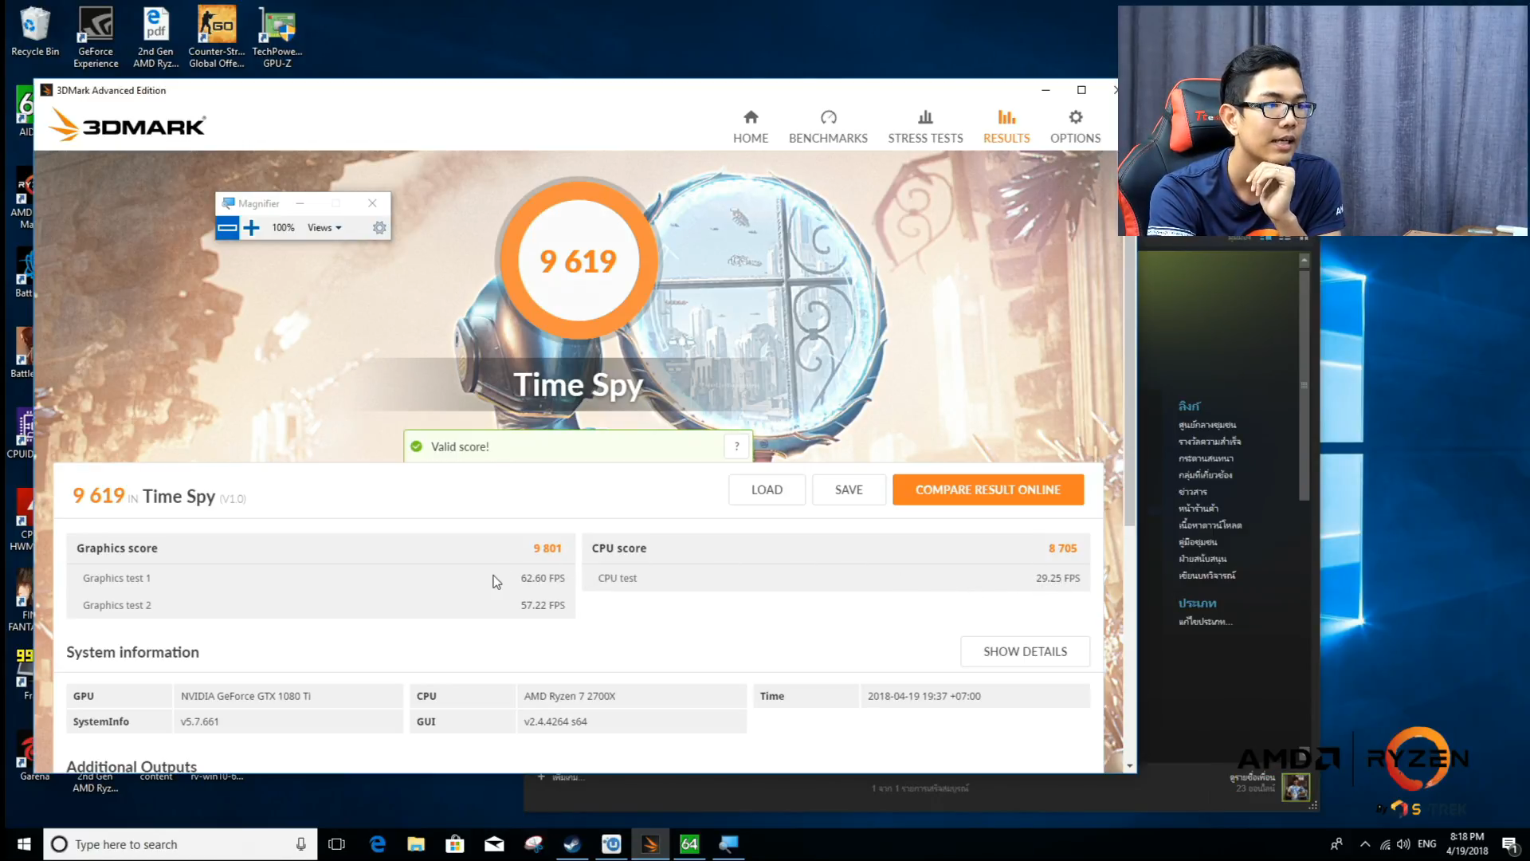This screenshot has height=861, width=1530.
Task: Show hidden system tray icons chevron
Action: point(1365,844)
